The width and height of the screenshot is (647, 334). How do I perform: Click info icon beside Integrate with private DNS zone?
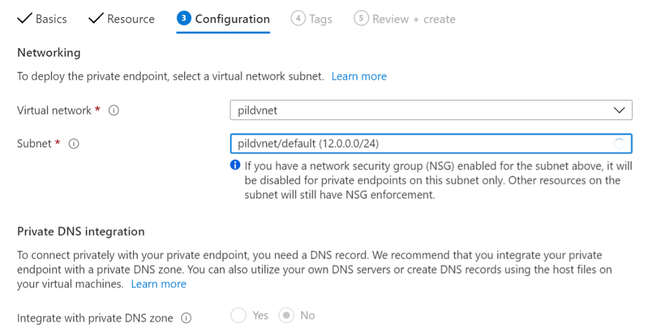point(187,318)
